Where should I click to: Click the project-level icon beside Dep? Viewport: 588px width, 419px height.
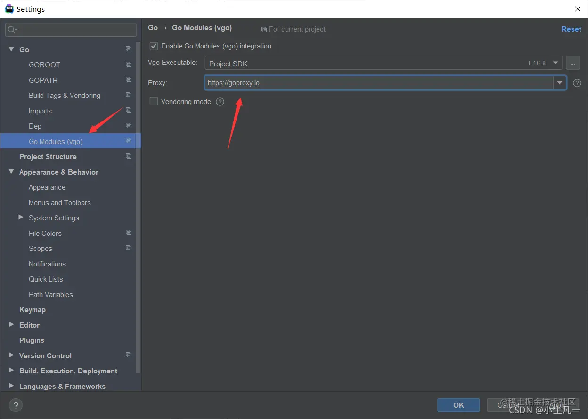point(128,126)
